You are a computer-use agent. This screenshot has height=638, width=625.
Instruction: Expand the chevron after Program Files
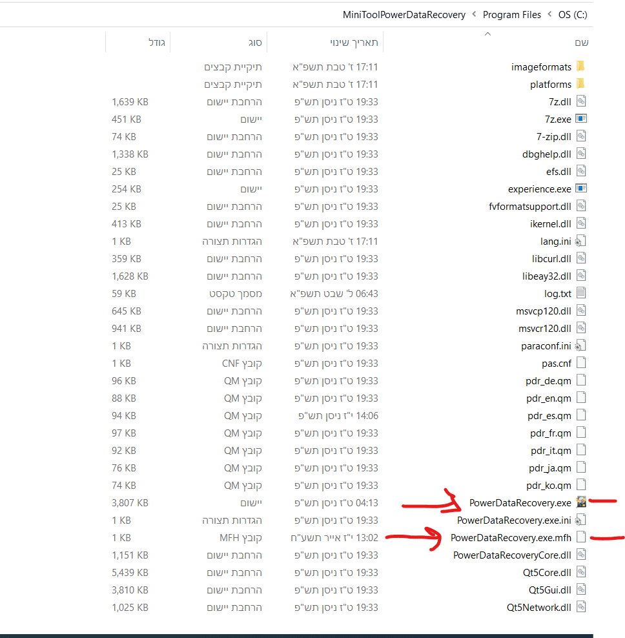tap(474, 14)
